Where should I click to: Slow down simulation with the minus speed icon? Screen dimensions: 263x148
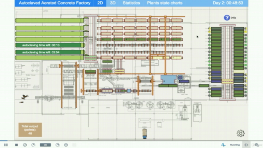click(33, 145)
